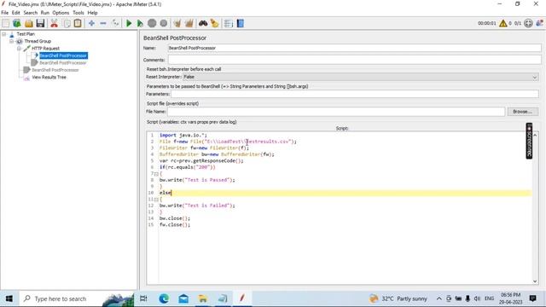The image size is (546, 307).
Task: Open File Explorer from taskbar
Action: click(x=203, y=298)
